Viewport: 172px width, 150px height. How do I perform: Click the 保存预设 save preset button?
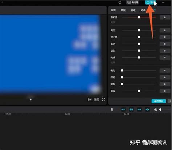[x=159, y=101]
